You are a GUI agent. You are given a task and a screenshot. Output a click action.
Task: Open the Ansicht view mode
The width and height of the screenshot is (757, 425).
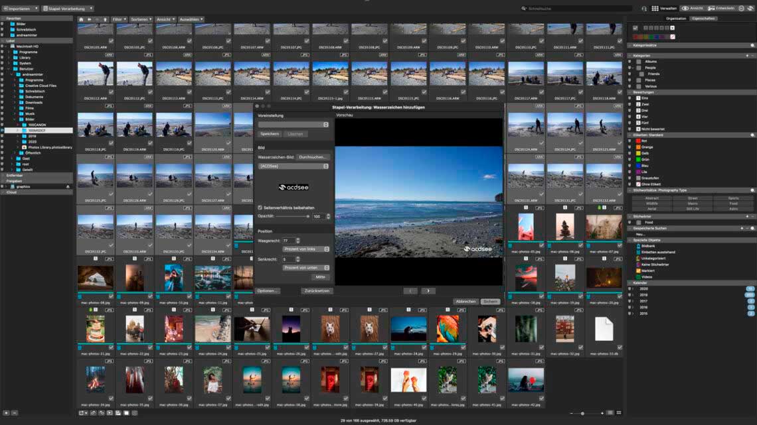(693, 9)
